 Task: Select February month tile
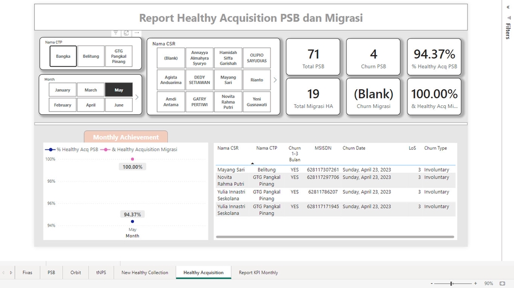(x=62, y=105)
